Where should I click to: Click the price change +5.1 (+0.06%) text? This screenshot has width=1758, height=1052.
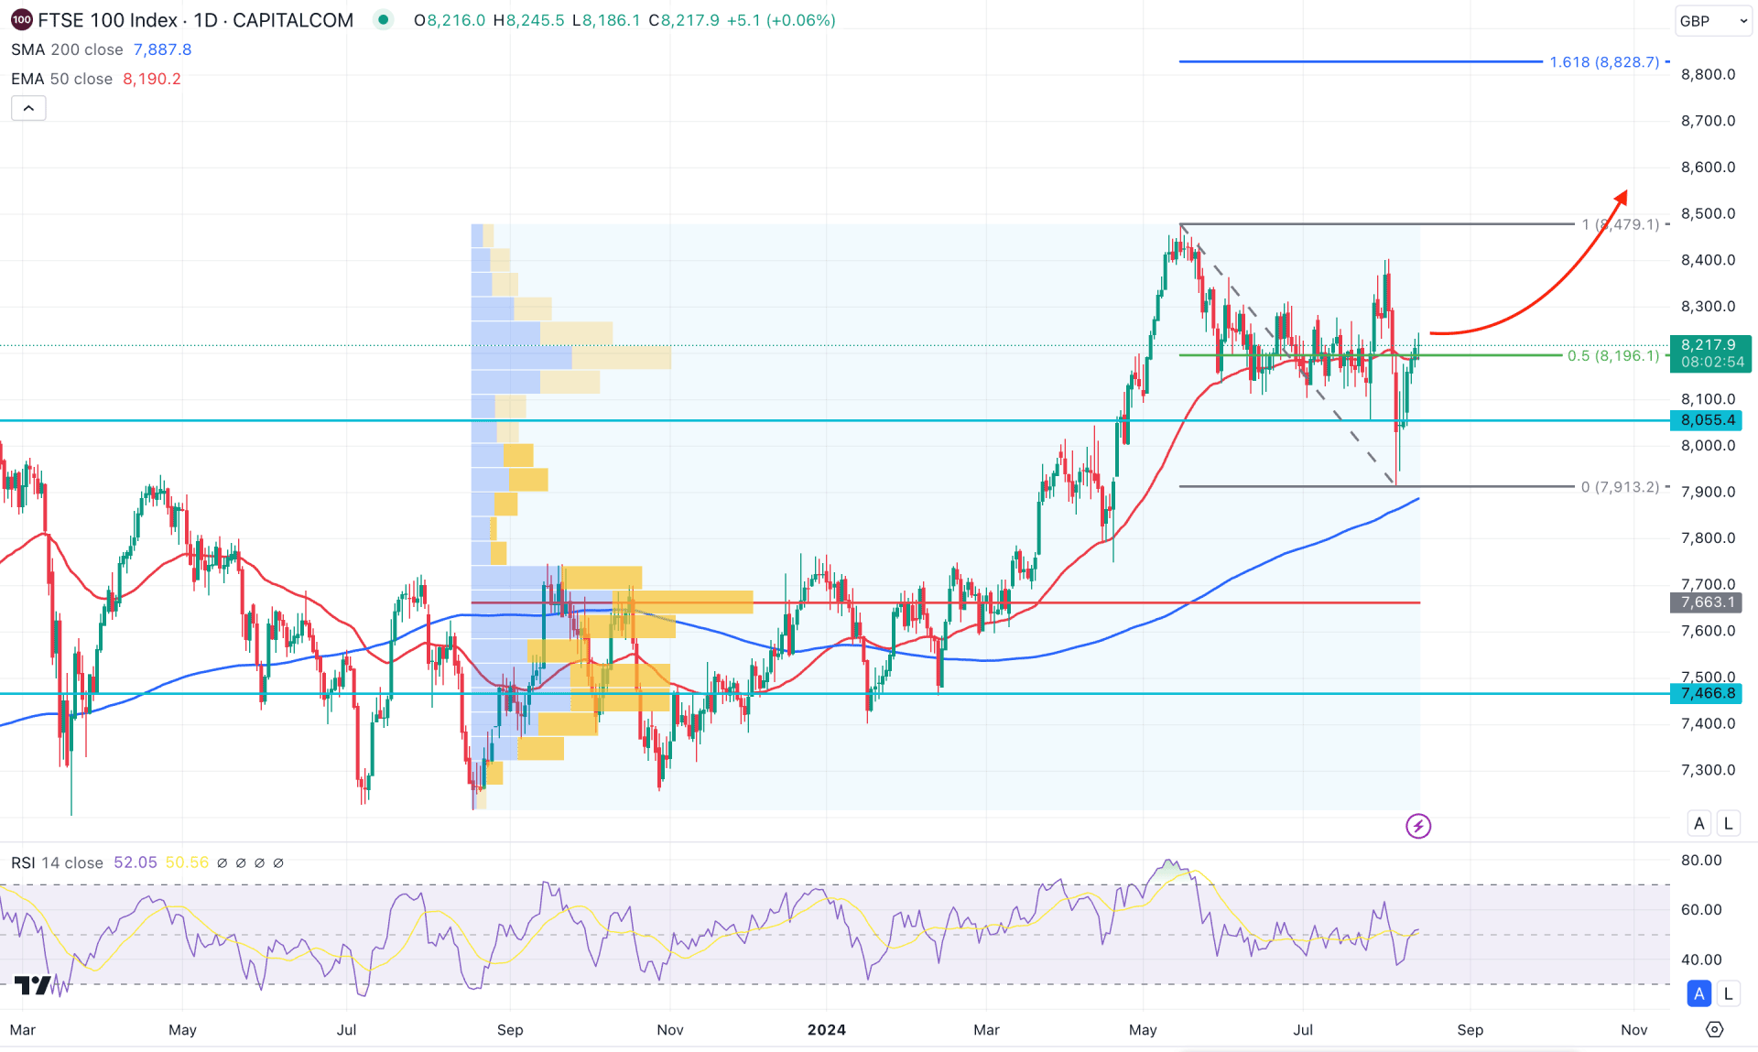click(x=781, y=20)
